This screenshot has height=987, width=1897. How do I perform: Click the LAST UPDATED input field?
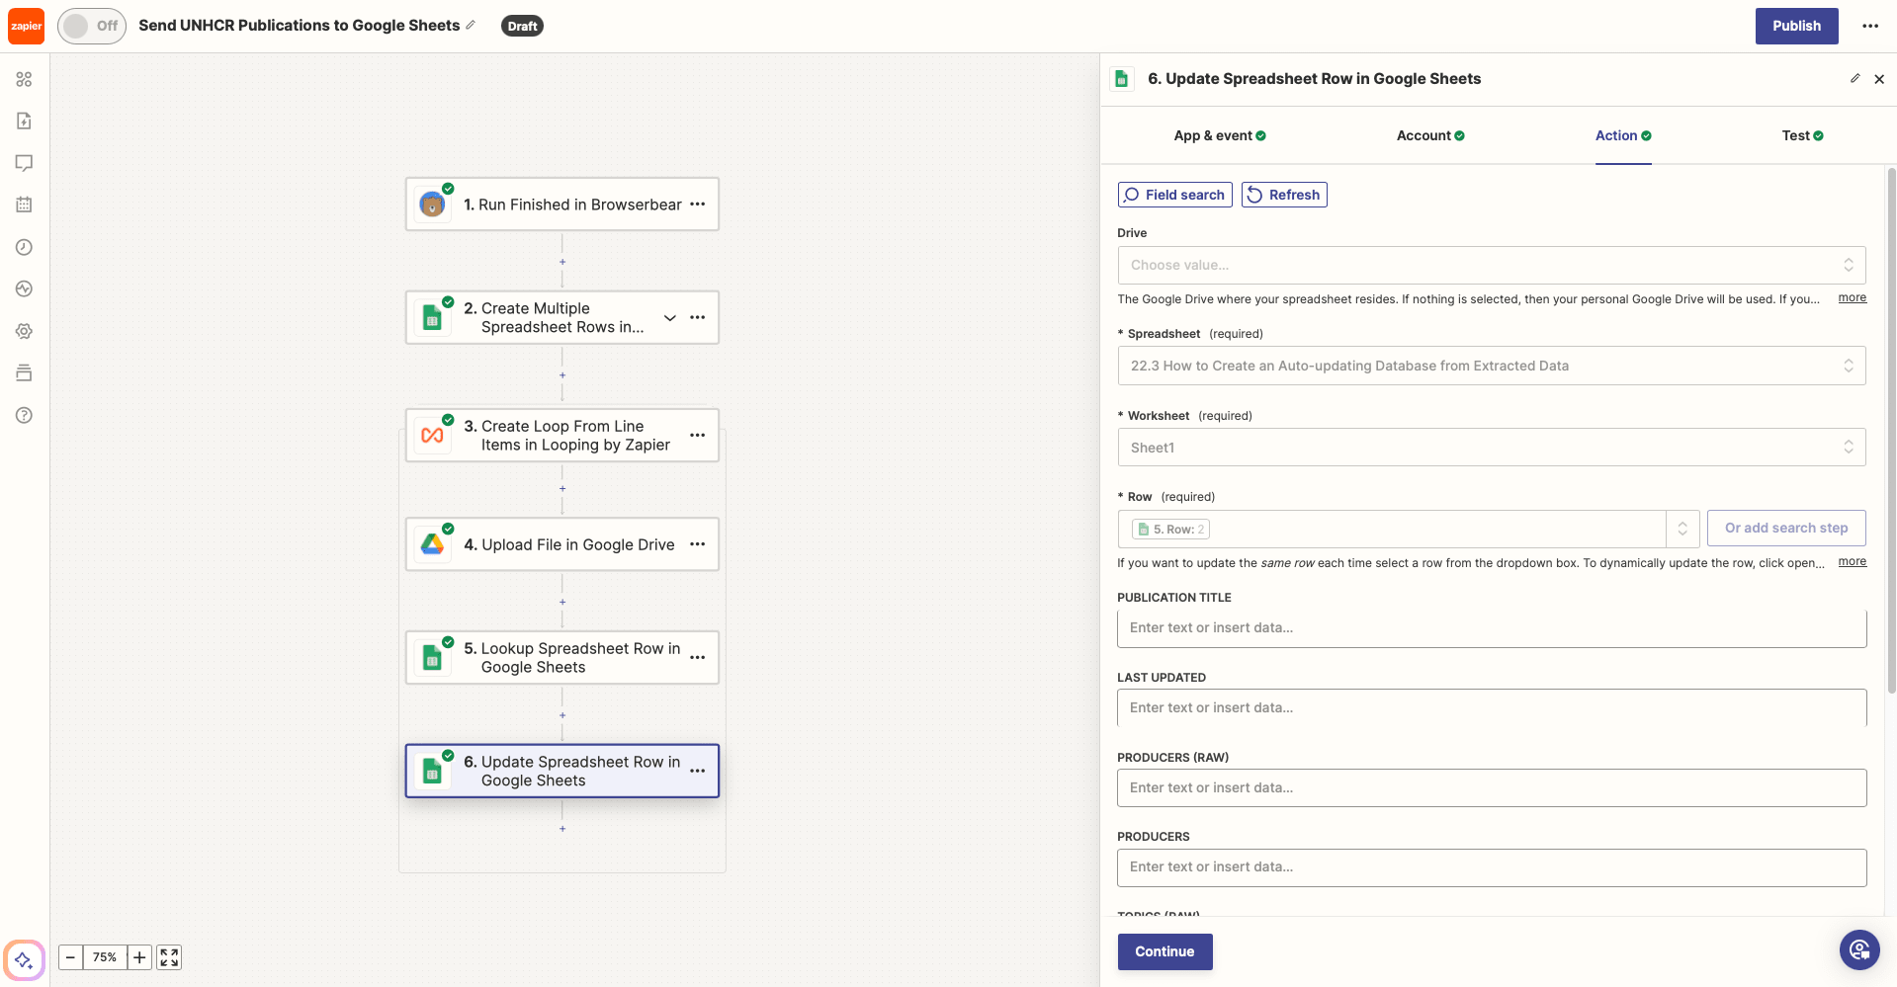coord(1491,707)
